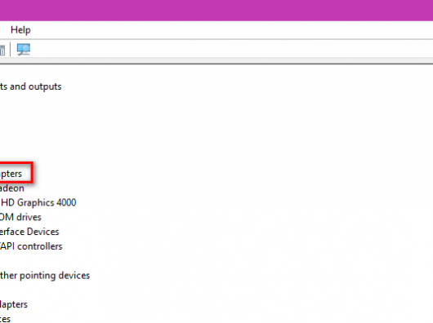Select the 'ther pointing devices' category

click(x=45, y=276)
